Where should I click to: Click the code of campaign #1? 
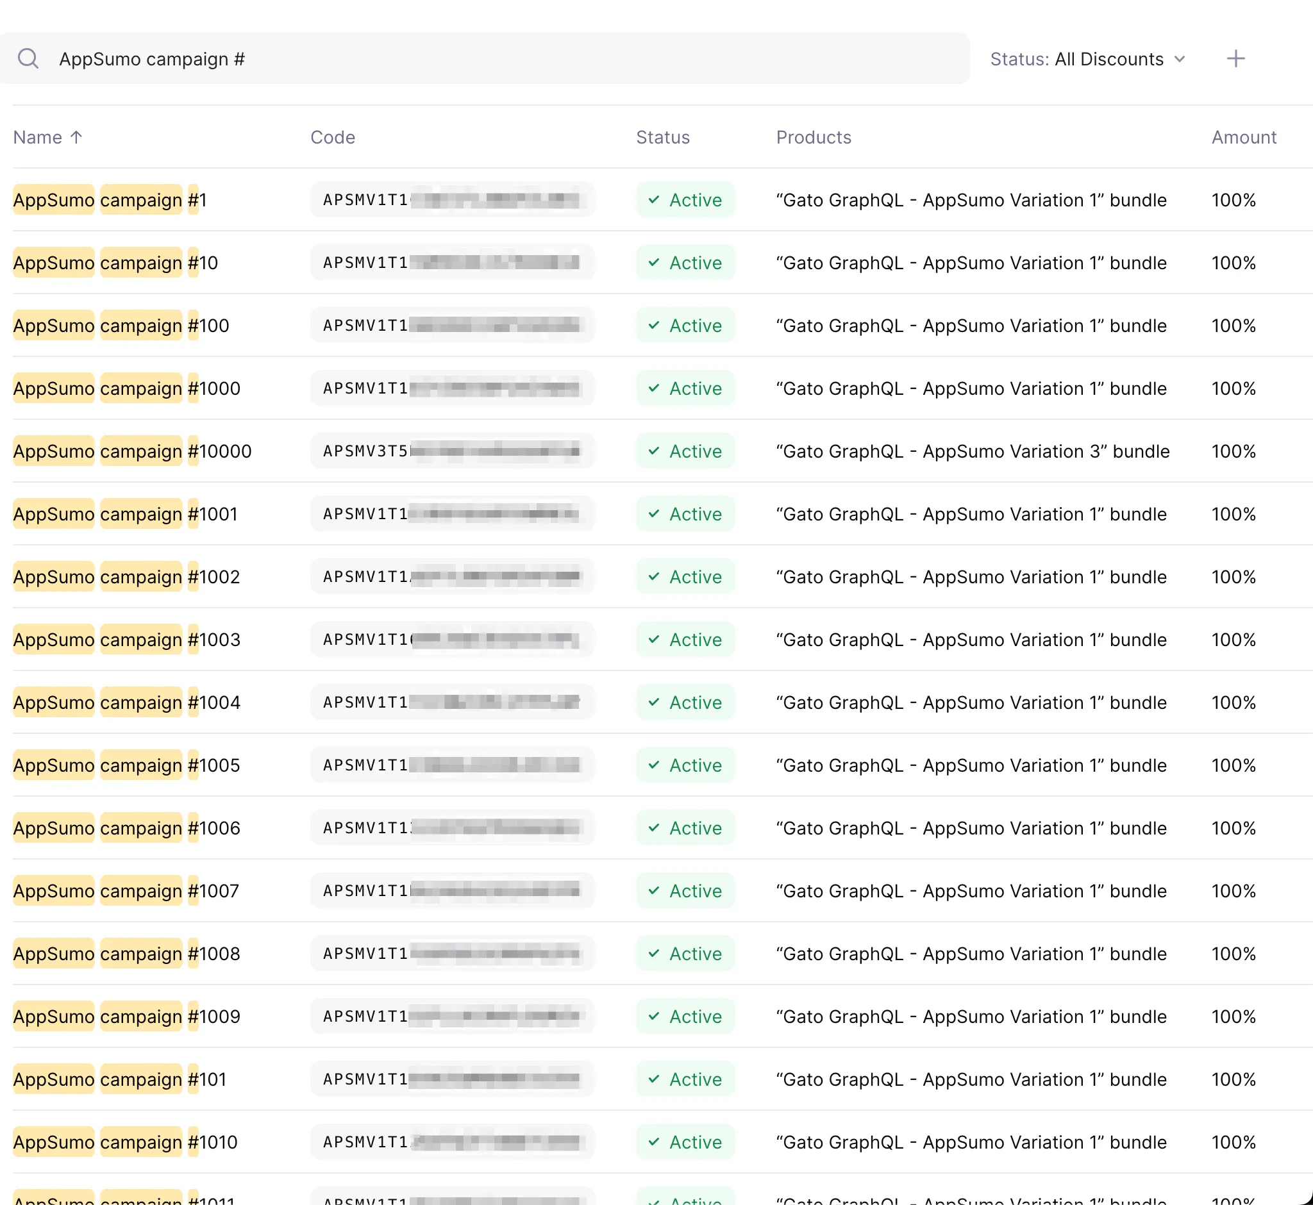pyautogui.click(x=452, y=199)
